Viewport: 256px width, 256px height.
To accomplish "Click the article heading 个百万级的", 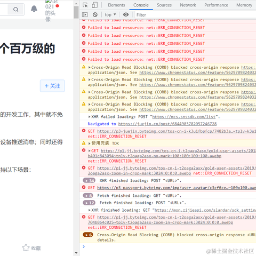I will 28,49.
